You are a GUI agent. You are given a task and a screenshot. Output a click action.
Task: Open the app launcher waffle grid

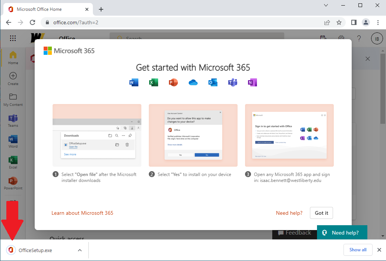pos(13,38)
